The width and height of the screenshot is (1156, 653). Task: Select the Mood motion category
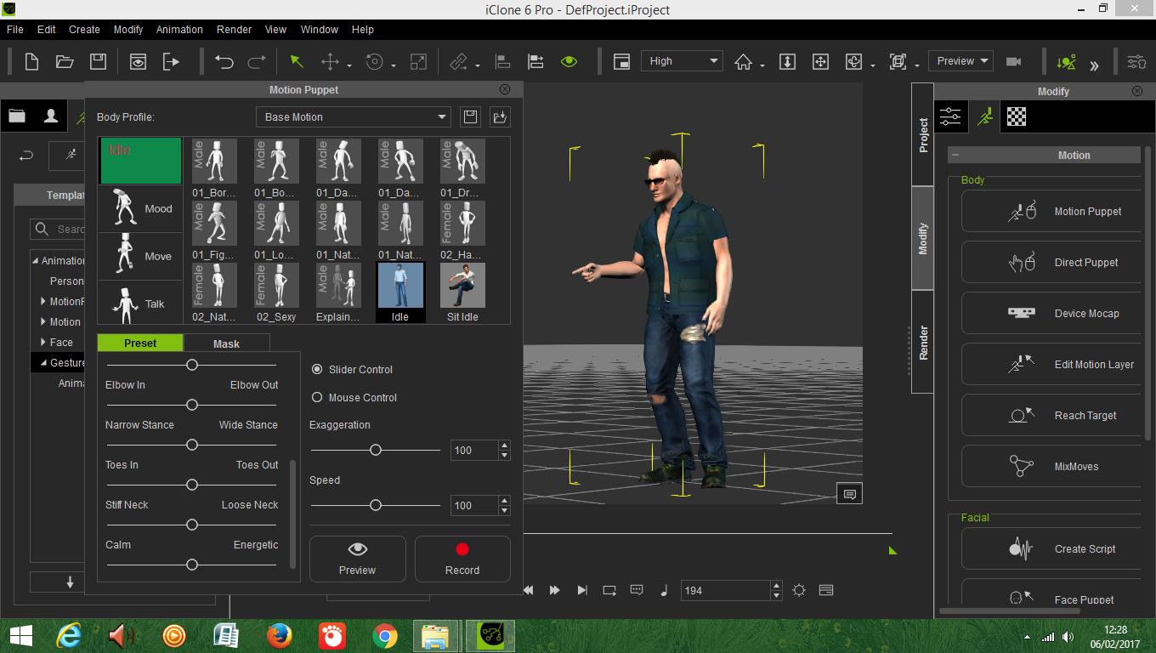pyautogui.click(x=140, y=208)
